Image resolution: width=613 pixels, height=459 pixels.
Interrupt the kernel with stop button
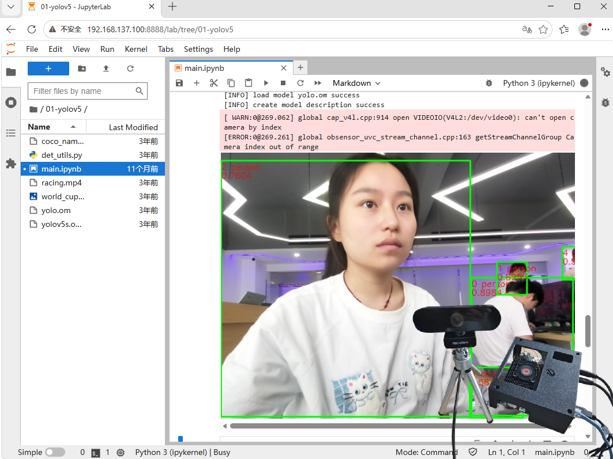pyautogui.click(x=283, y=83)
